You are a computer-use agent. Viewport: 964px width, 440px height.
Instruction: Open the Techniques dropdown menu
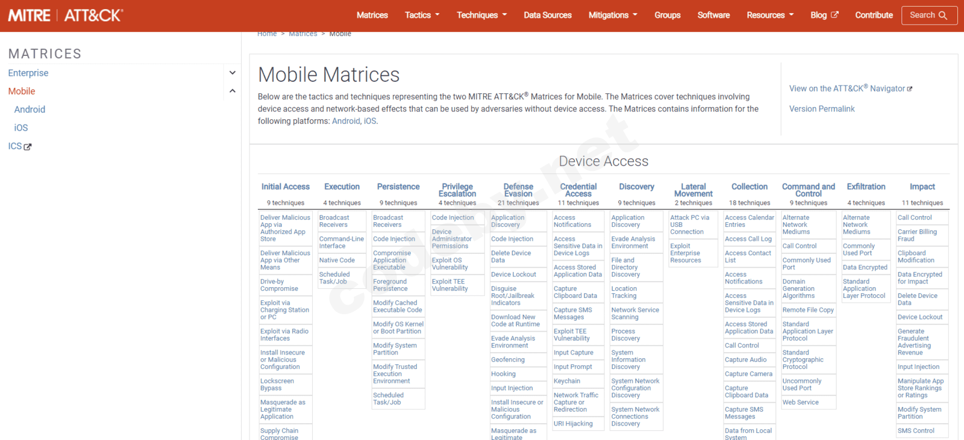click(481, 15)
